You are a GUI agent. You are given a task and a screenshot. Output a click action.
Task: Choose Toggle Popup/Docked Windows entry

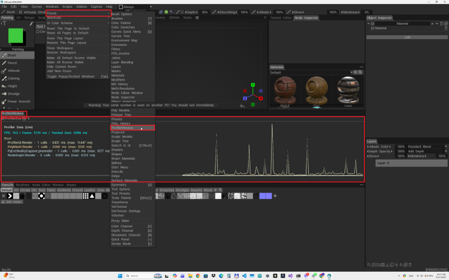pyautogui.click(x=77, y=77)
